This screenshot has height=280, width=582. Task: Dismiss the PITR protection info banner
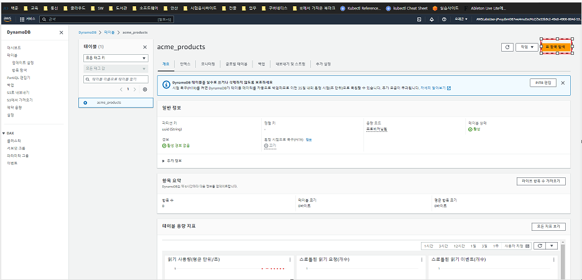(x=563, y=83)
